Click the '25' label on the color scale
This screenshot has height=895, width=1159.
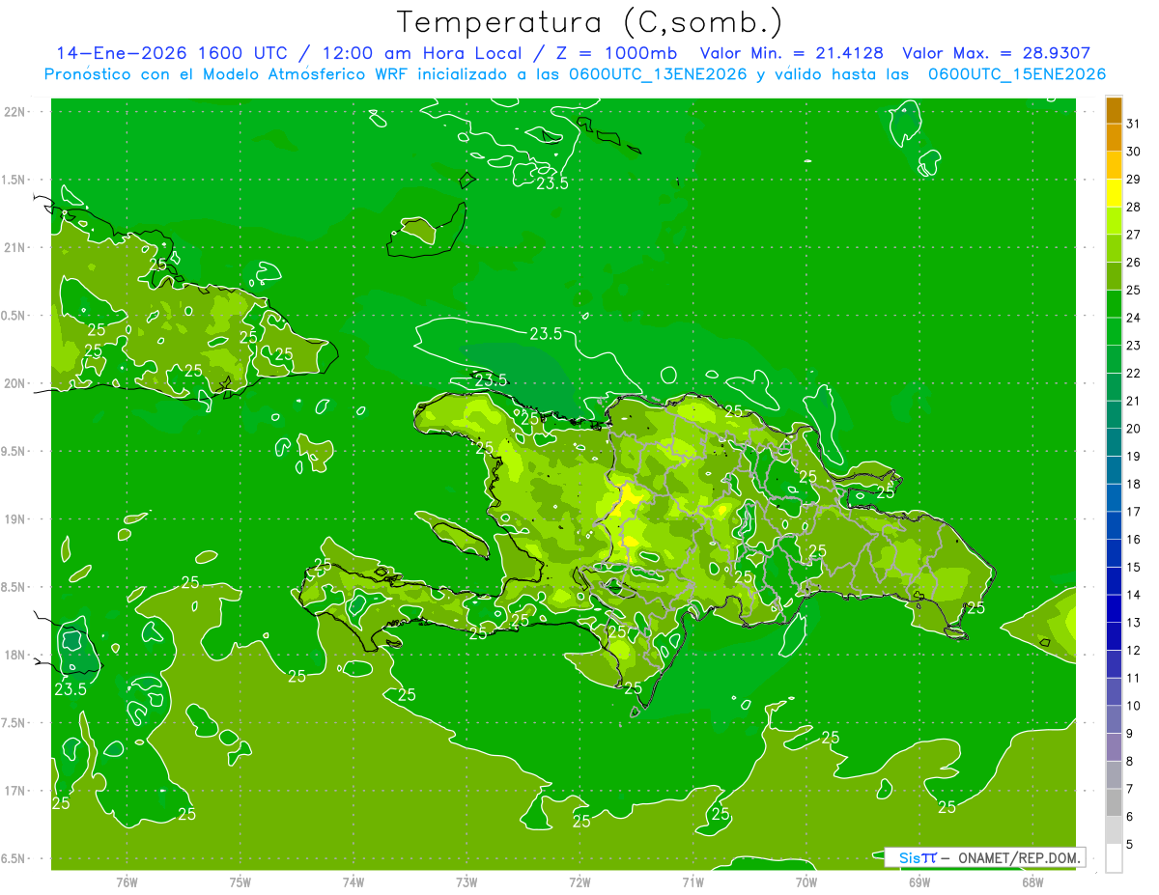1134,290
